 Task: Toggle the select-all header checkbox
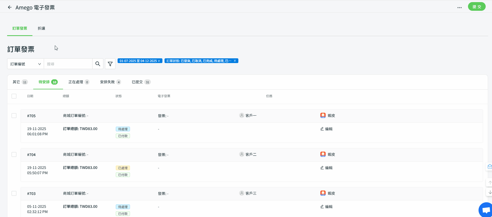[14, 96]
